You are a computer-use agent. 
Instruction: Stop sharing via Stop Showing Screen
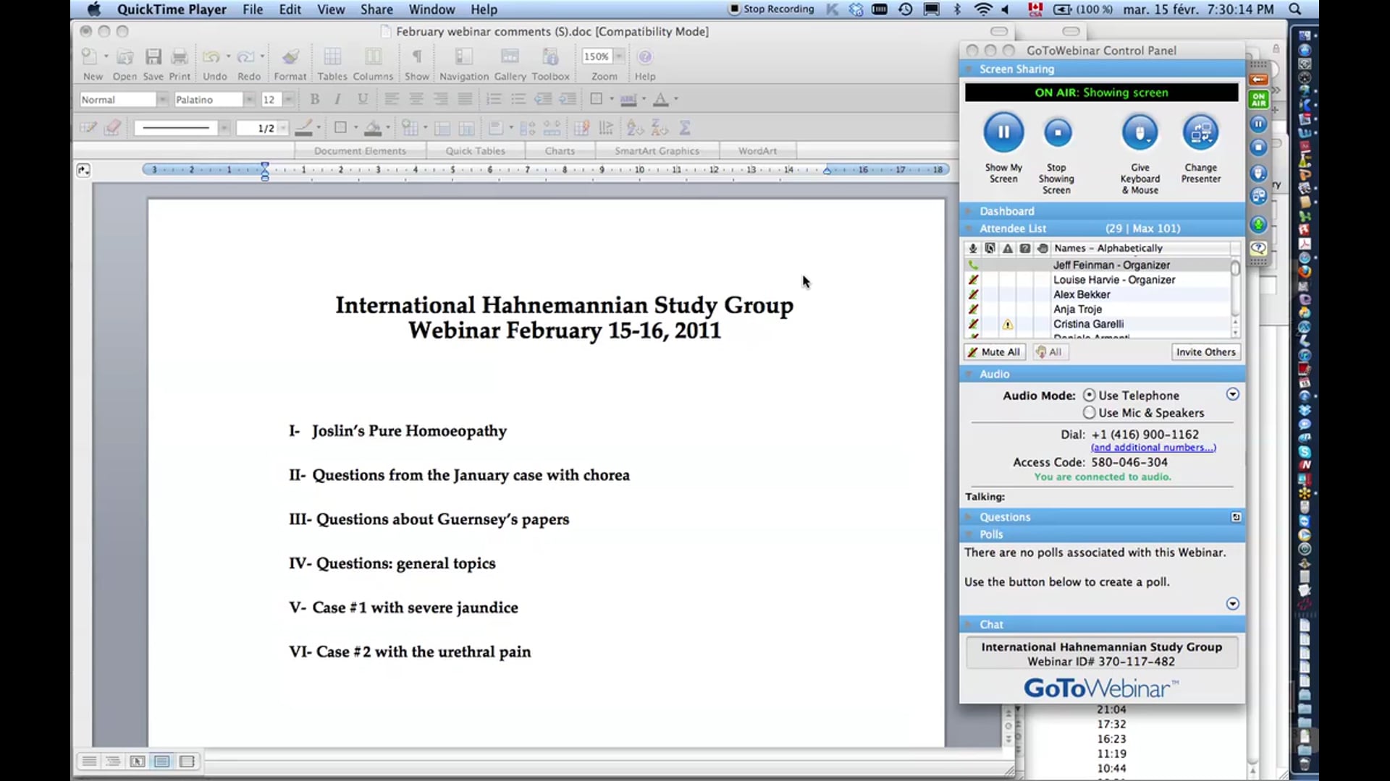[x=1057, y=132]
